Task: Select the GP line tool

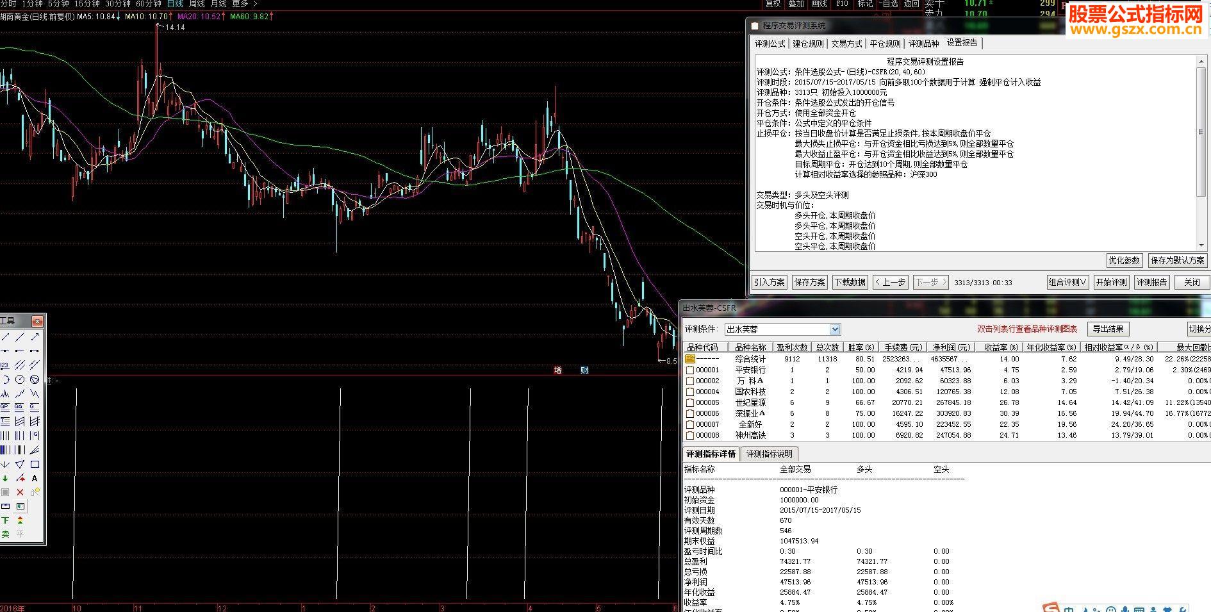Action: [x=5, y=406]
